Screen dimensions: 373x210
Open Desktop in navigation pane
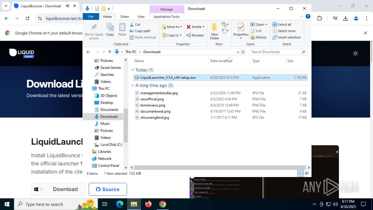[x=104, y=103]
